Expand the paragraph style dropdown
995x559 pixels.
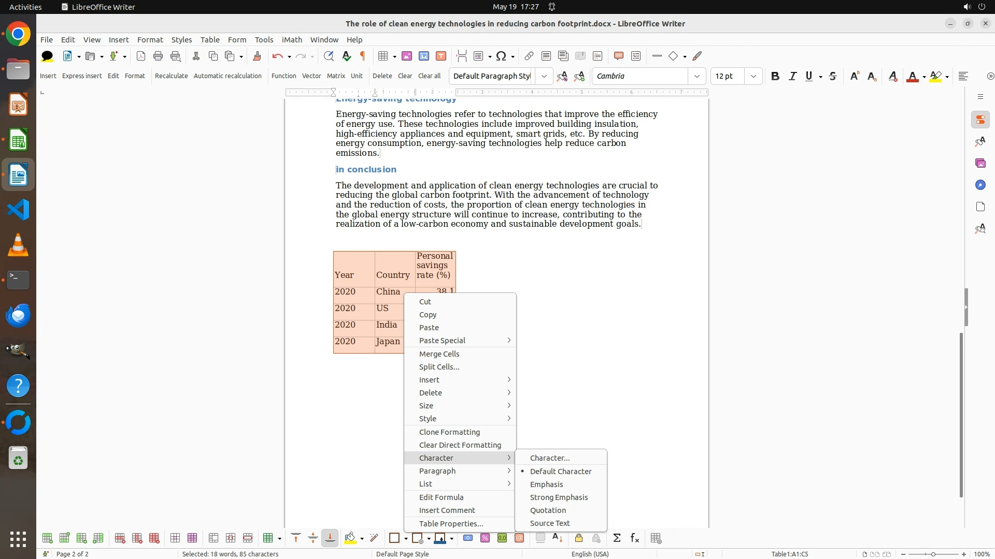[x=544, y=76]
